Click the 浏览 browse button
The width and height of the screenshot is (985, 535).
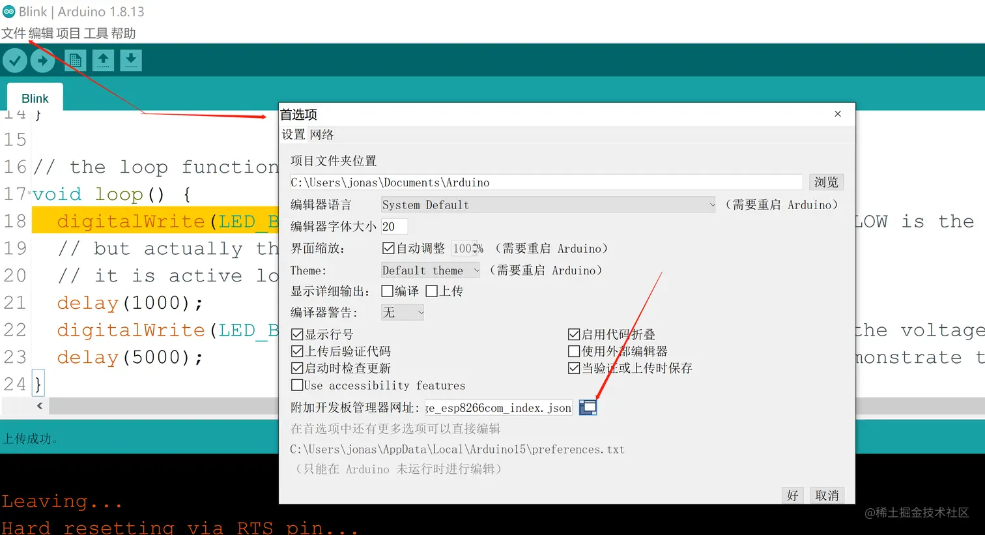(x=826, y=182)
